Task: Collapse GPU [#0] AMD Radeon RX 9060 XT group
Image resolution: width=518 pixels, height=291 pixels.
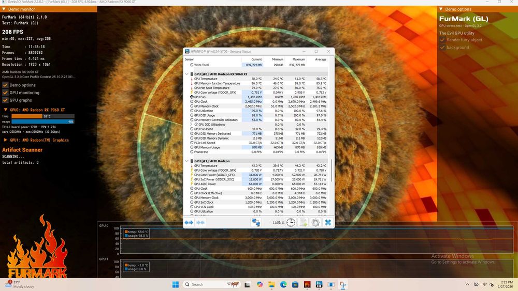Action: click(186, 74)
